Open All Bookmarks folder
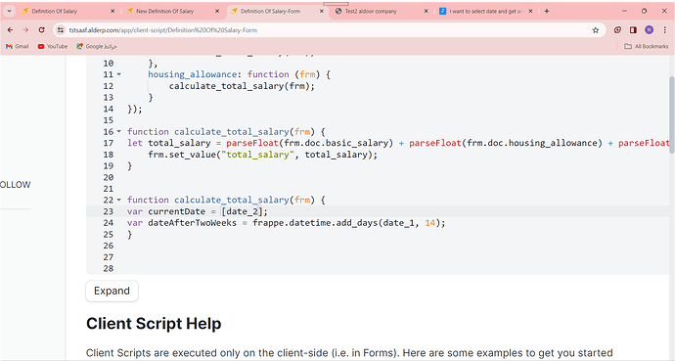This screenshot has width=675, height=361. 647,46
